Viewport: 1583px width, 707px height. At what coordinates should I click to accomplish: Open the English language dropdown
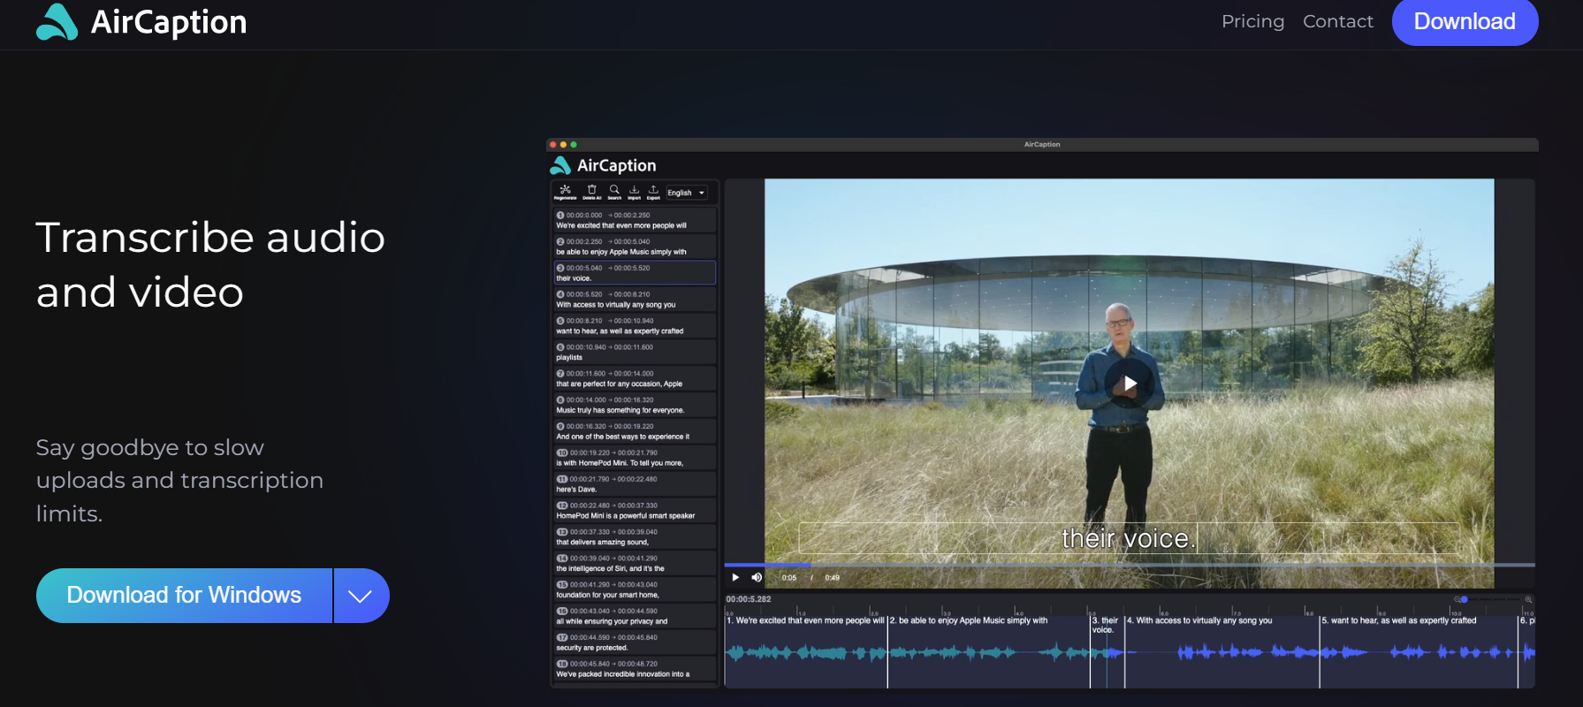click(687, 193)
